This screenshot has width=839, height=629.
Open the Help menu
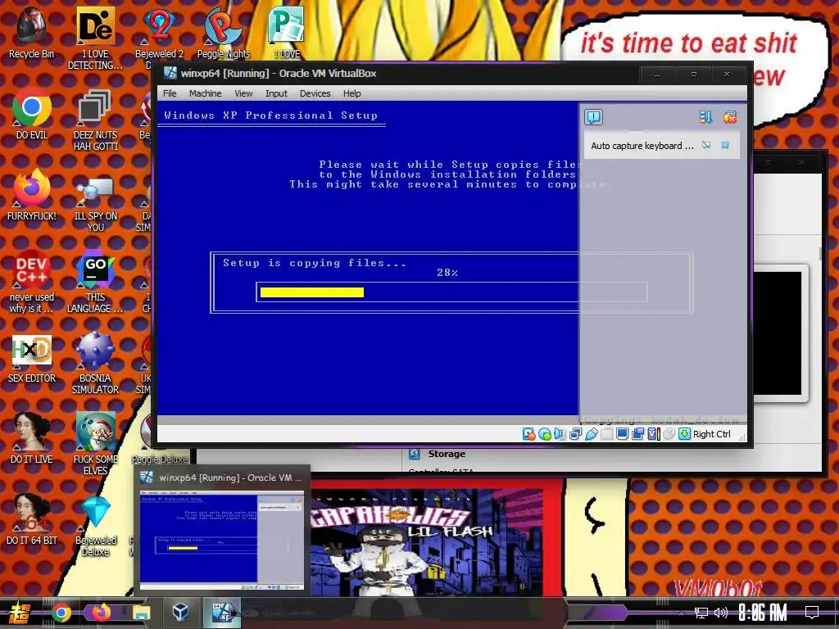(351, 93)
